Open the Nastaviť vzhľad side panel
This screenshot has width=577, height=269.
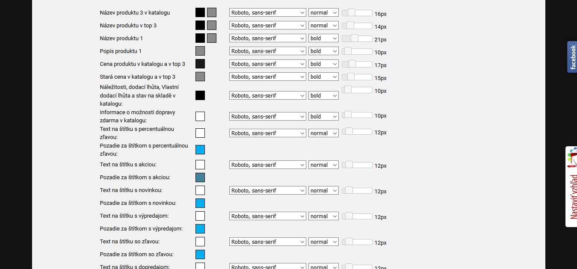tap(571, 186)
